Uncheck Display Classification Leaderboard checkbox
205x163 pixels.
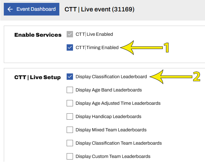click(70, 77)
